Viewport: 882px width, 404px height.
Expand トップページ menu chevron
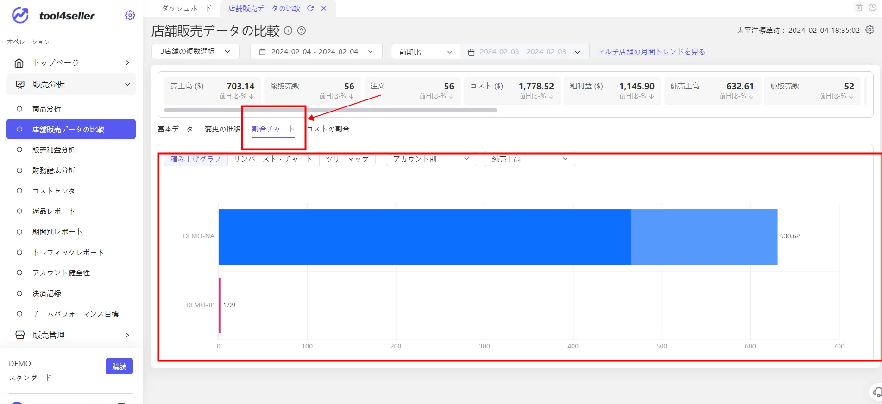click(127, 63)
